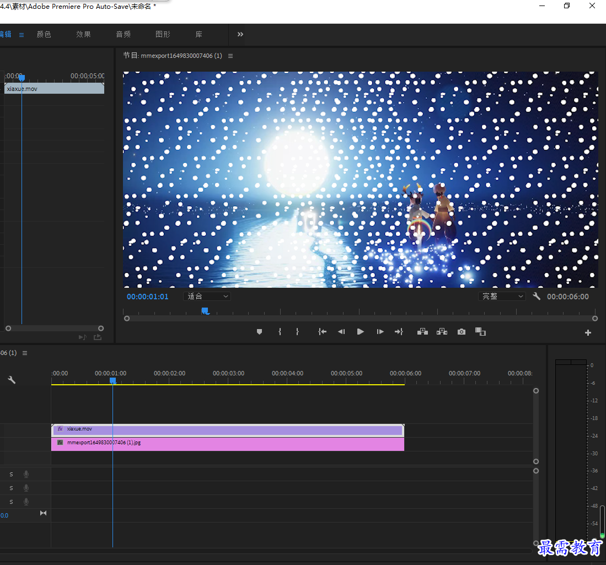Enable voice-over record on first audio track

[26, 474]
